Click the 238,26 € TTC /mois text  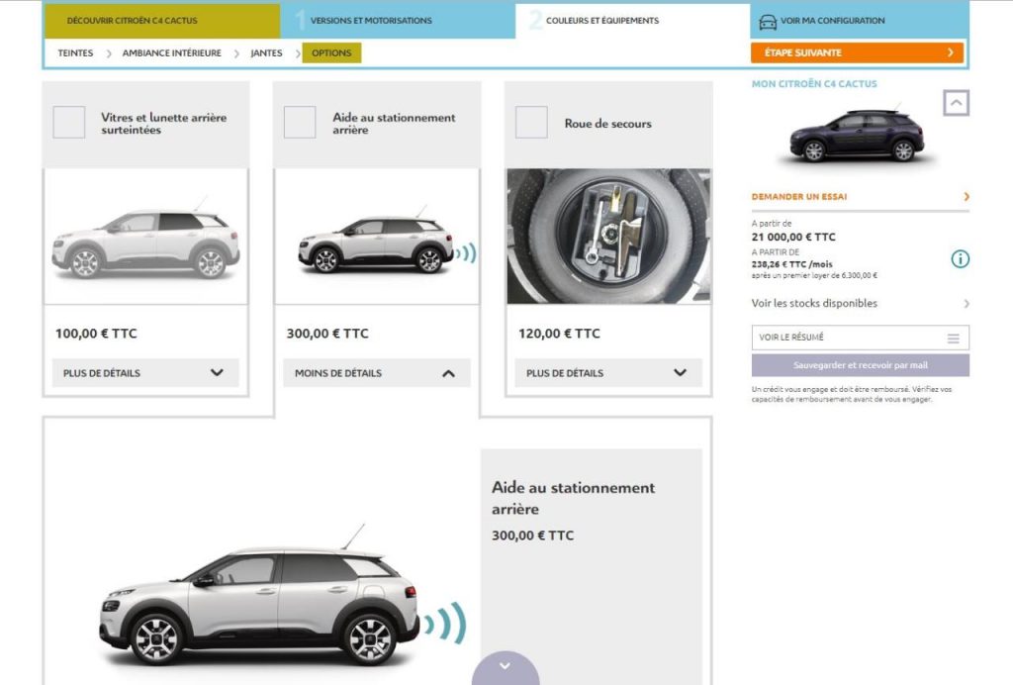click(x=792, y=264)
